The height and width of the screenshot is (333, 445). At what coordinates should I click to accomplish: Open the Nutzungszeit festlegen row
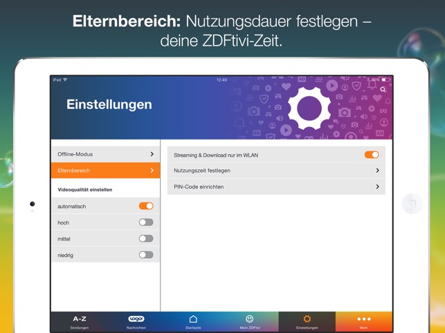(276, 171)
